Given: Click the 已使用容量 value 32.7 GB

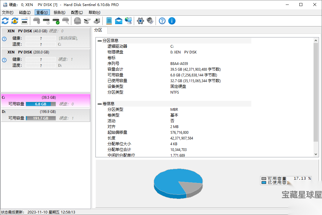Looking at the screenshot, I should 195,81.
